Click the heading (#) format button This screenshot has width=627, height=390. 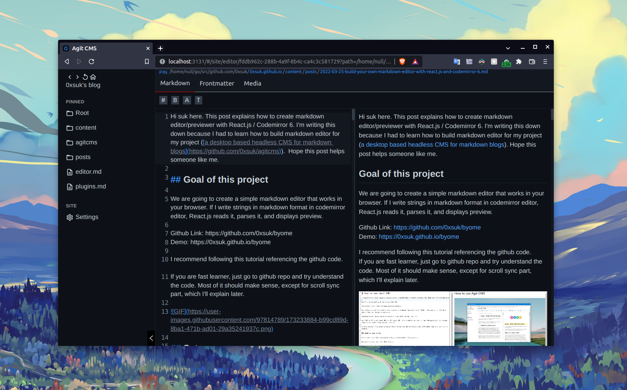point(163,100)
